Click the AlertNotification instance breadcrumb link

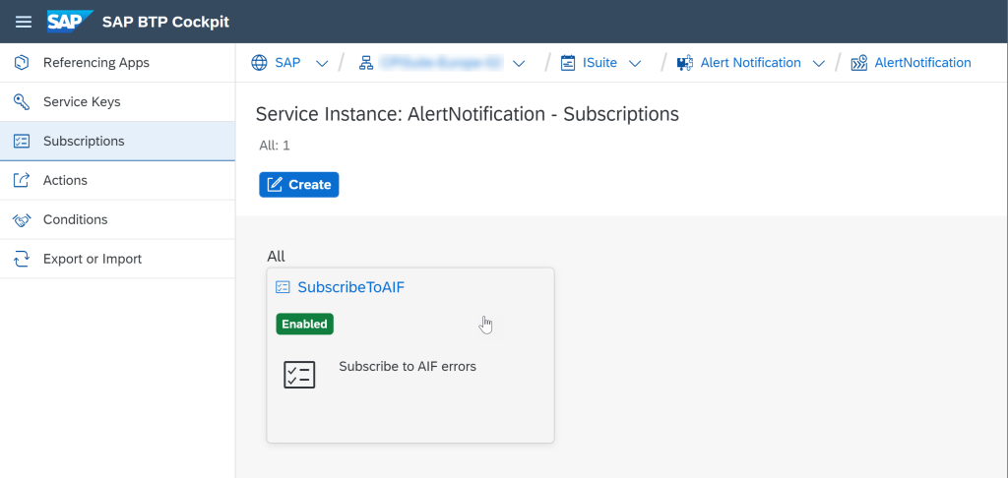point(922,63)
